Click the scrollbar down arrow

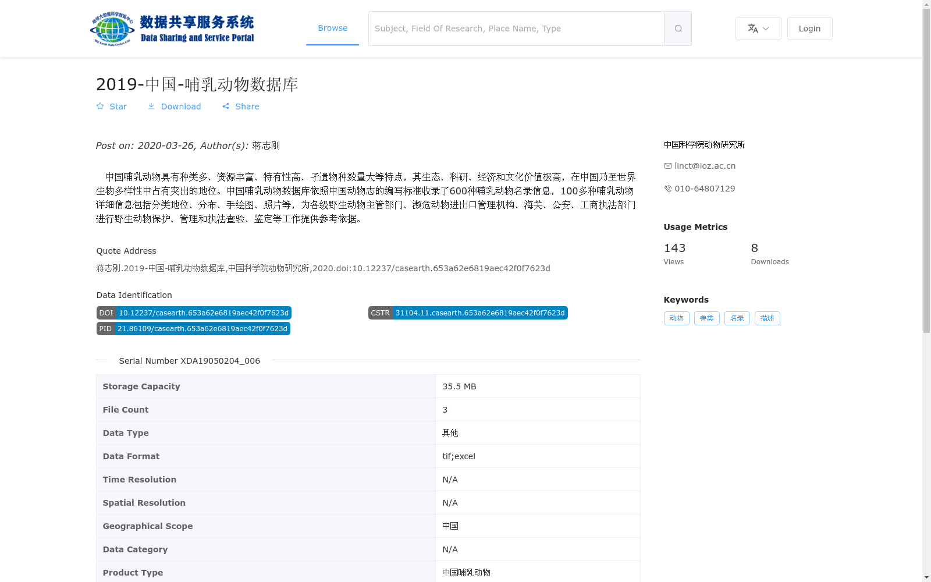coord(926,577)
